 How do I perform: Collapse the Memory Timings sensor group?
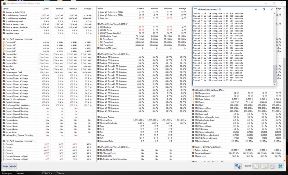(98, 117)
